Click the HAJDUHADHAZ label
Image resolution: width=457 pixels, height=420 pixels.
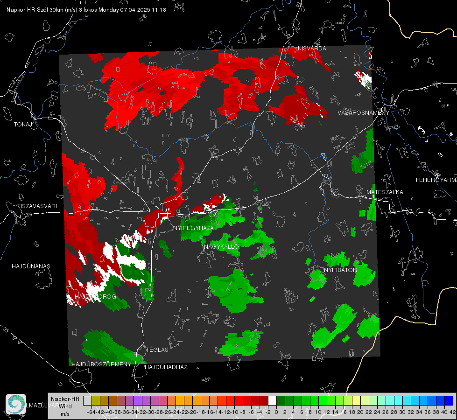coord(166,367)
